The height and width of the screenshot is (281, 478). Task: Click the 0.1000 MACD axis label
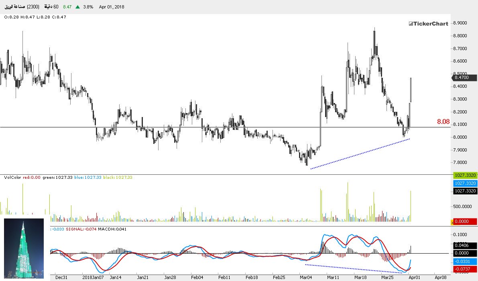click(x=460, y=235)
